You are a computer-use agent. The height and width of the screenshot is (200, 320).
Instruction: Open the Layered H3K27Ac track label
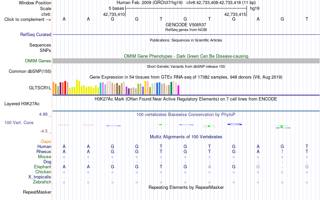(x=22, y=104)
